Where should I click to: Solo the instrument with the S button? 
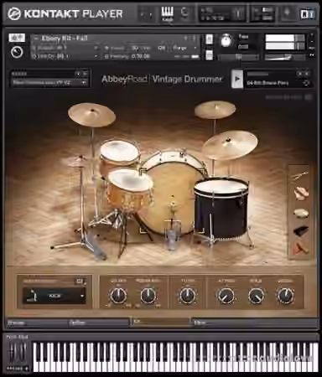209,39
